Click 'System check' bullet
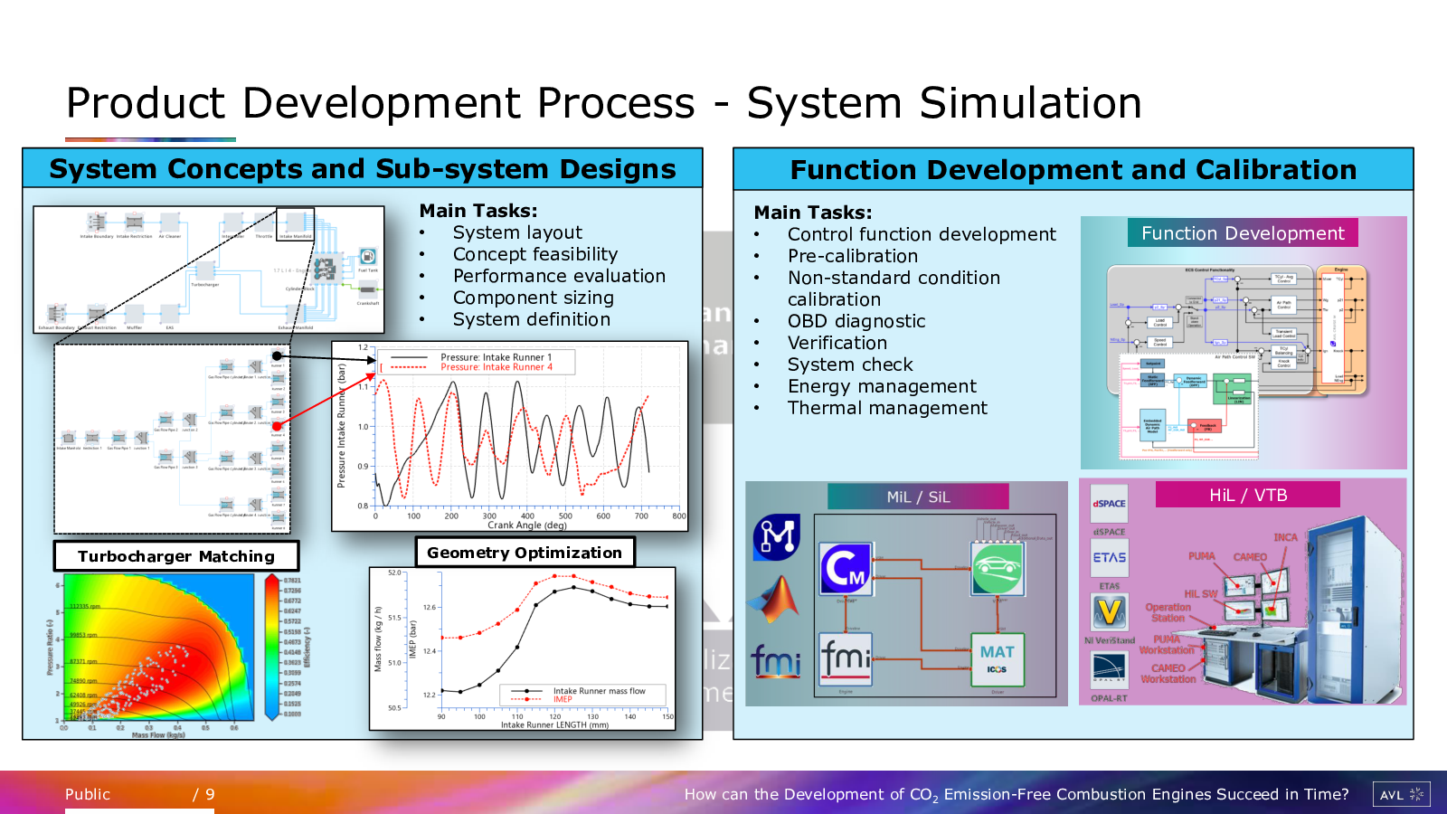1447x814 pixels. [x=850, y=364]
